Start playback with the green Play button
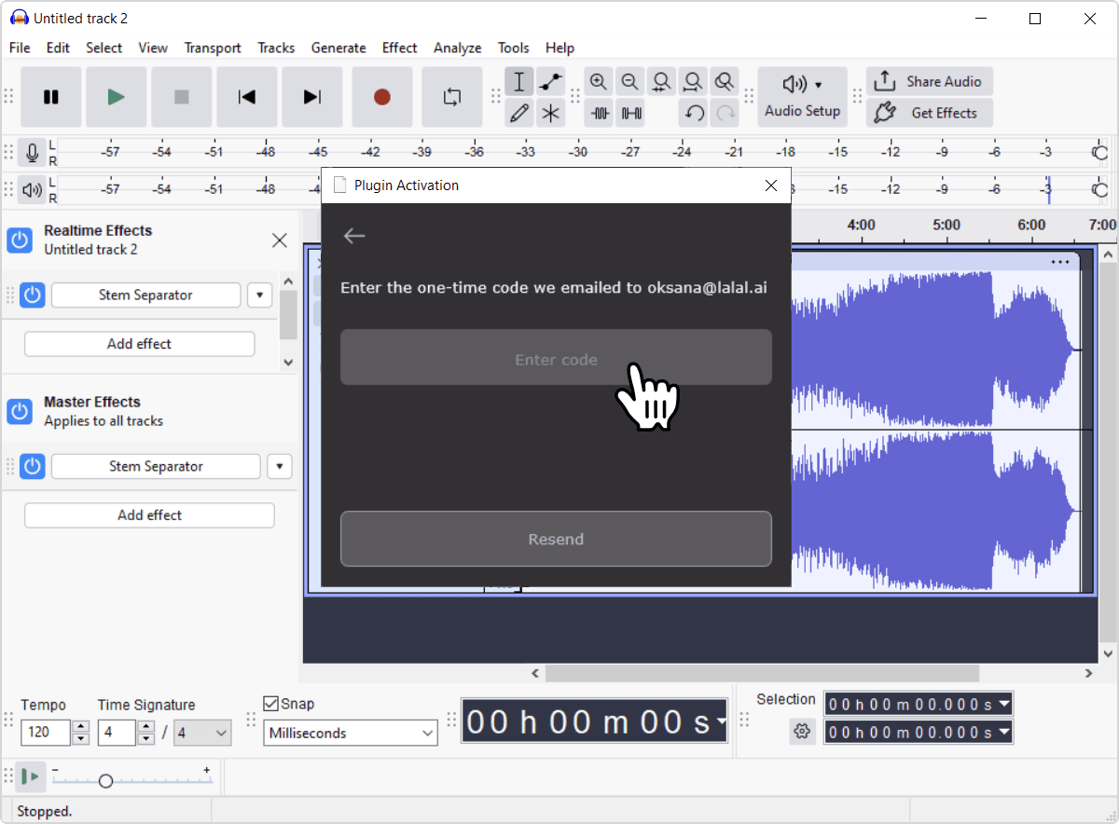The image size is (1119, 824). [x=117, y=97]
